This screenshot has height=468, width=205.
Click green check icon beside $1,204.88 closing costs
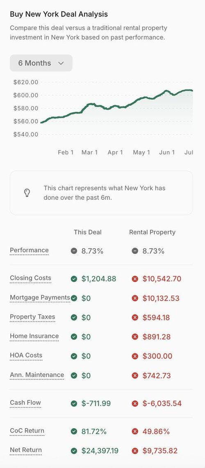(74, 279)
